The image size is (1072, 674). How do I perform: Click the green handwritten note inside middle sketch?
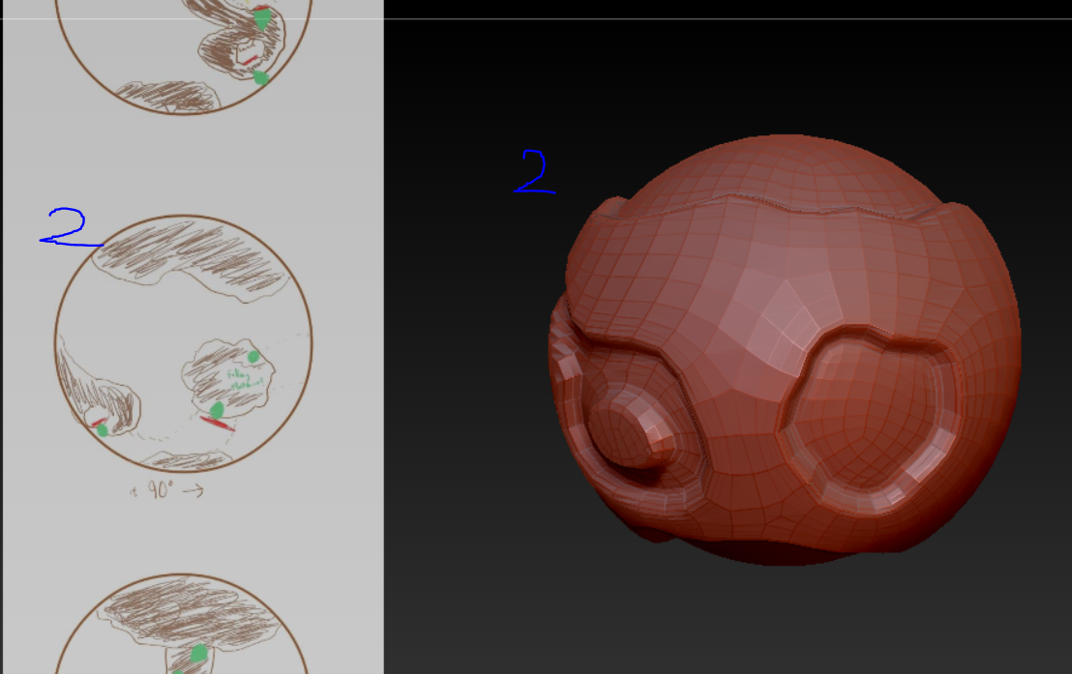pyautogui.click(x=245, y=379)
